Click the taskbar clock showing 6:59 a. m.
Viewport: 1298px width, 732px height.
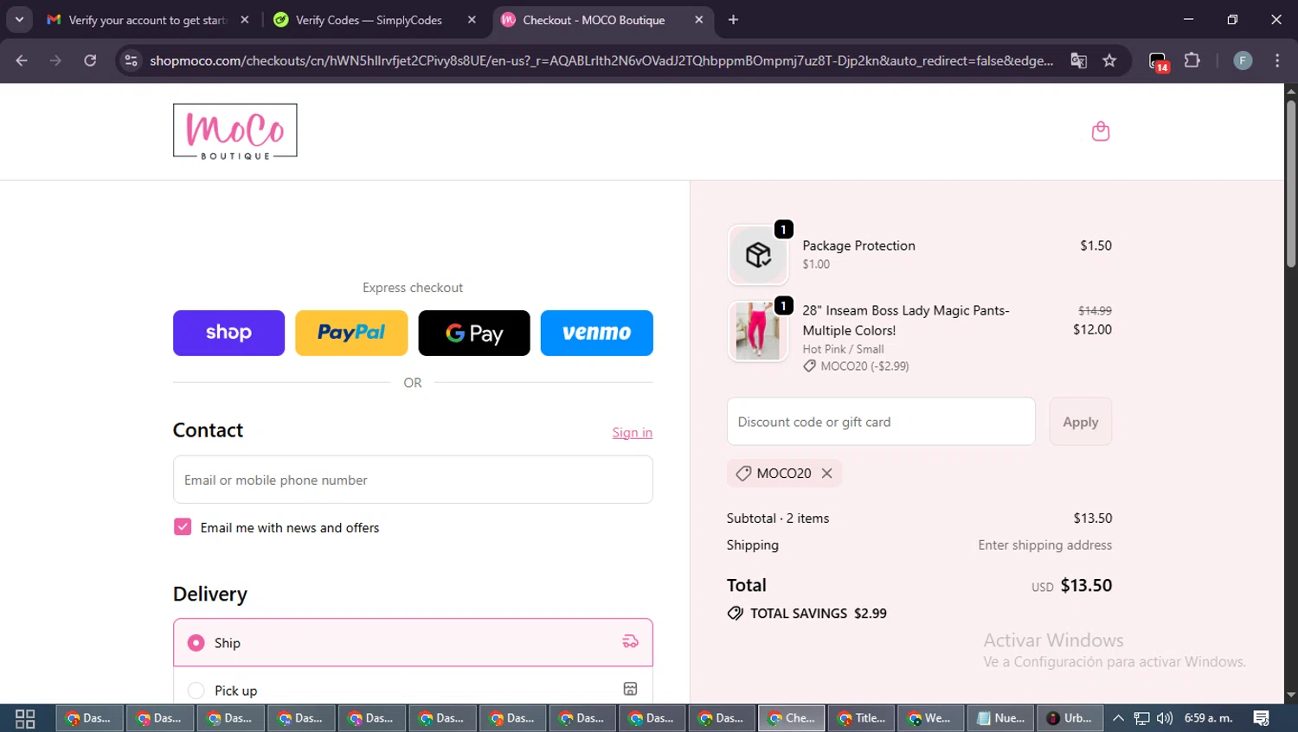1208,718
